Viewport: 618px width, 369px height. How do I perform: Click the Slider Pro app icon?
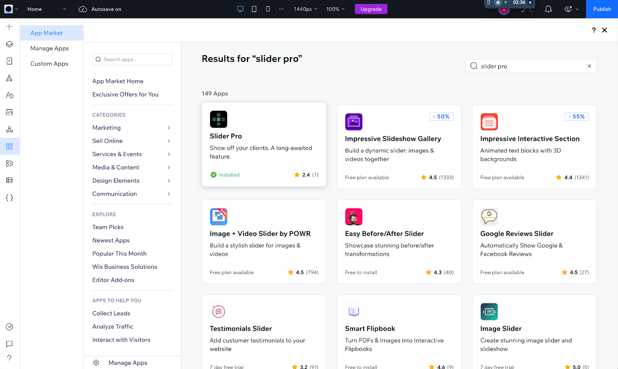219,119
